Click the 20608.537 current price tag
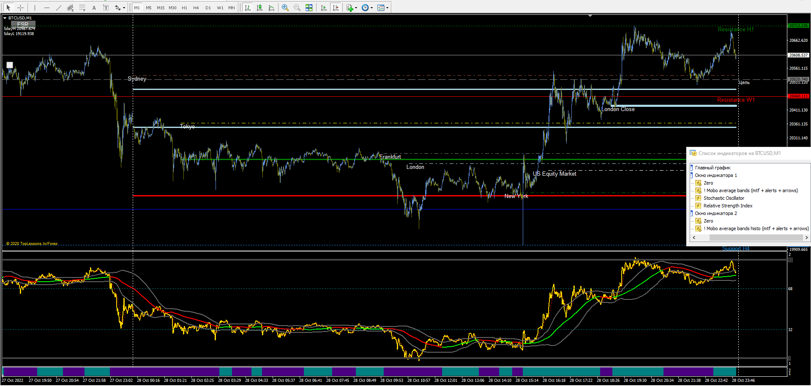The width and height of the screenshot is (811, 386). (x=798, y=55)
